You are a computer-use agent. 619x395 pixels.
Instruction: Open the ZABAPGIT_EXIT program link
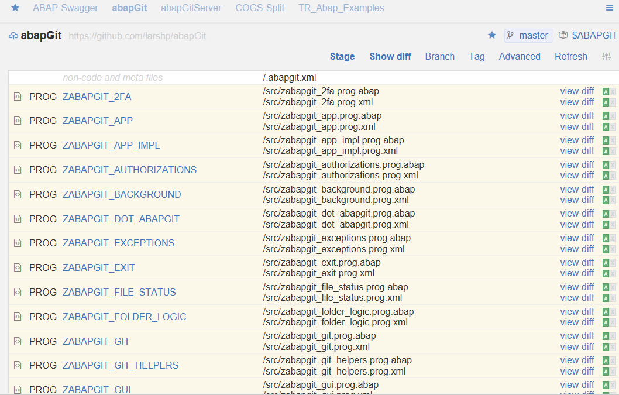(99, 268)
